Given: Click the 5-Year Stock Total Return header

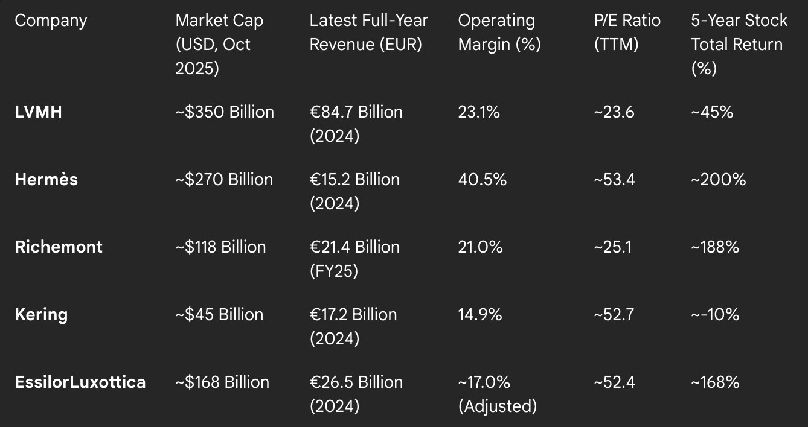Looking at the screenshot, I should [739, 44].
